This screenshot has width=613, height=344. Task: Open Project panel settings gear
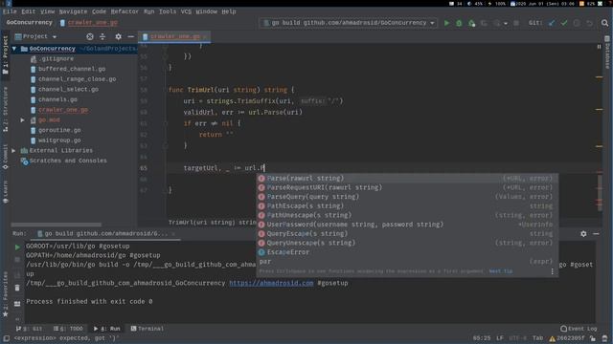(x=118, y=36)
